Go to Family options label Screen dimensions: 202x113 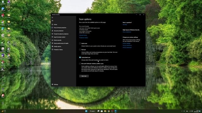click(x=57, y=46)
